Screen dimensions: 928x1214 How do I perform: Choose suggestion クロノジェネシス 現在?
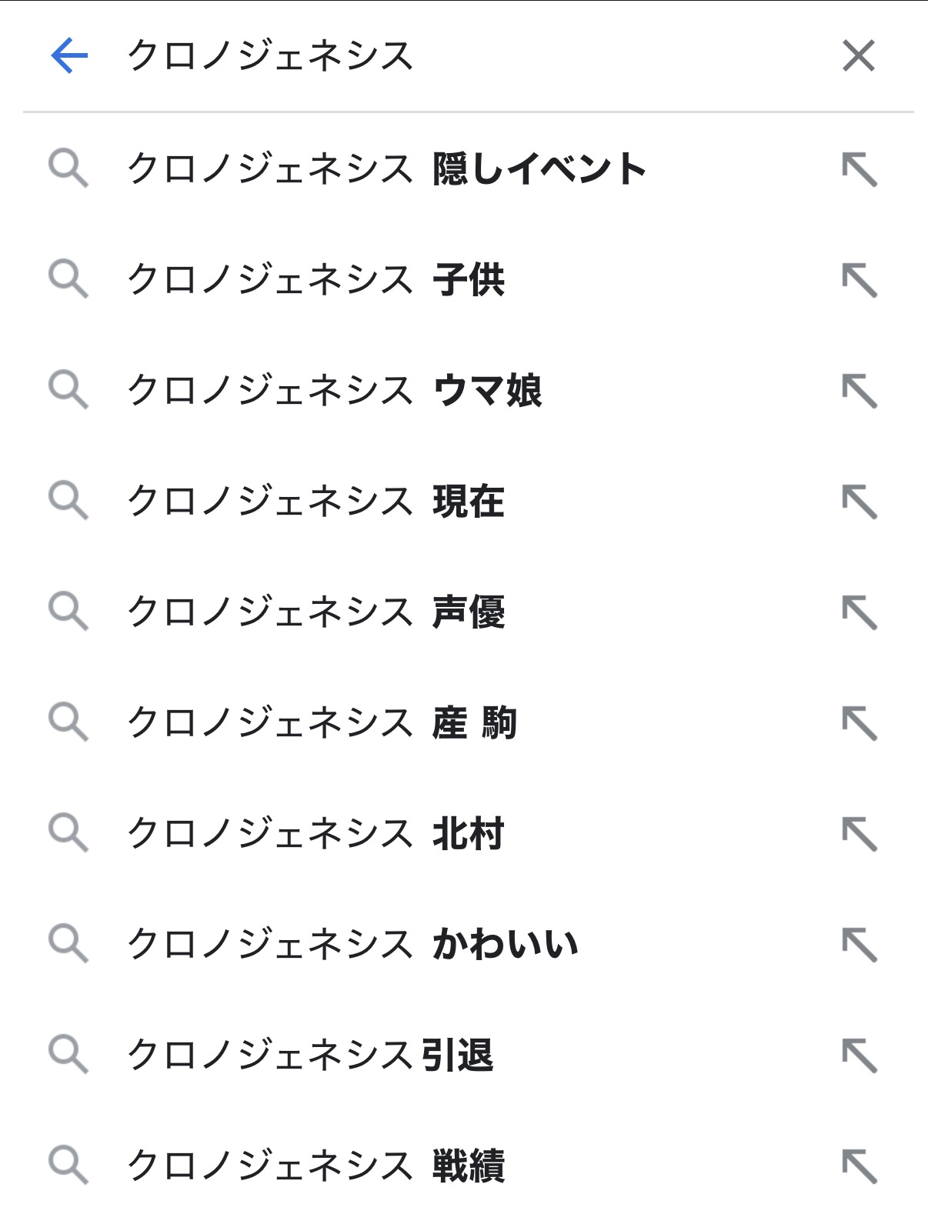(315, 502)
